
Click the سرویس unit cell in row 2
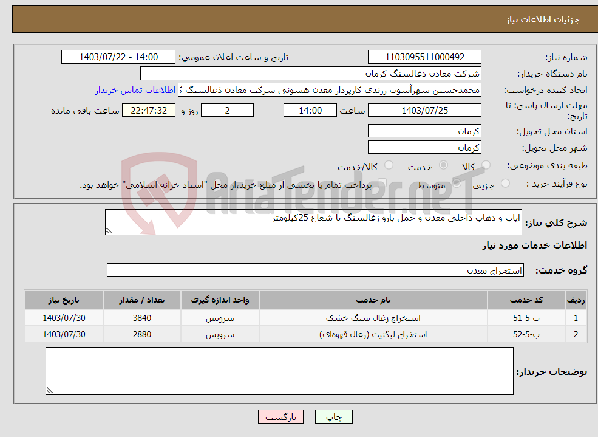(x=220, y=334)
